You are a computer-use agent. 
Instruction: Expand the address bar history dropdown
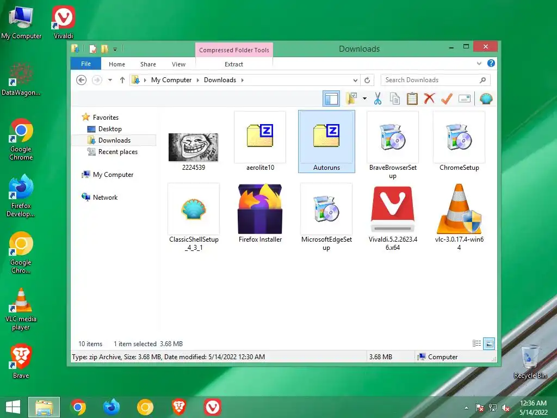[355, 81]
